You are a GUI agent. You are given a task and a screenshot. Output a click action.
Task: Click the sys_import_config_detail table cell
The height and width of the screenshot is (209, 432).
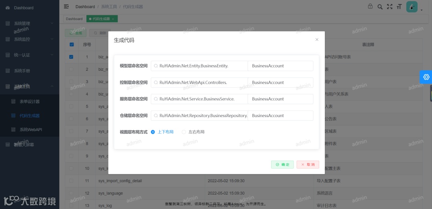coord(150,181)
